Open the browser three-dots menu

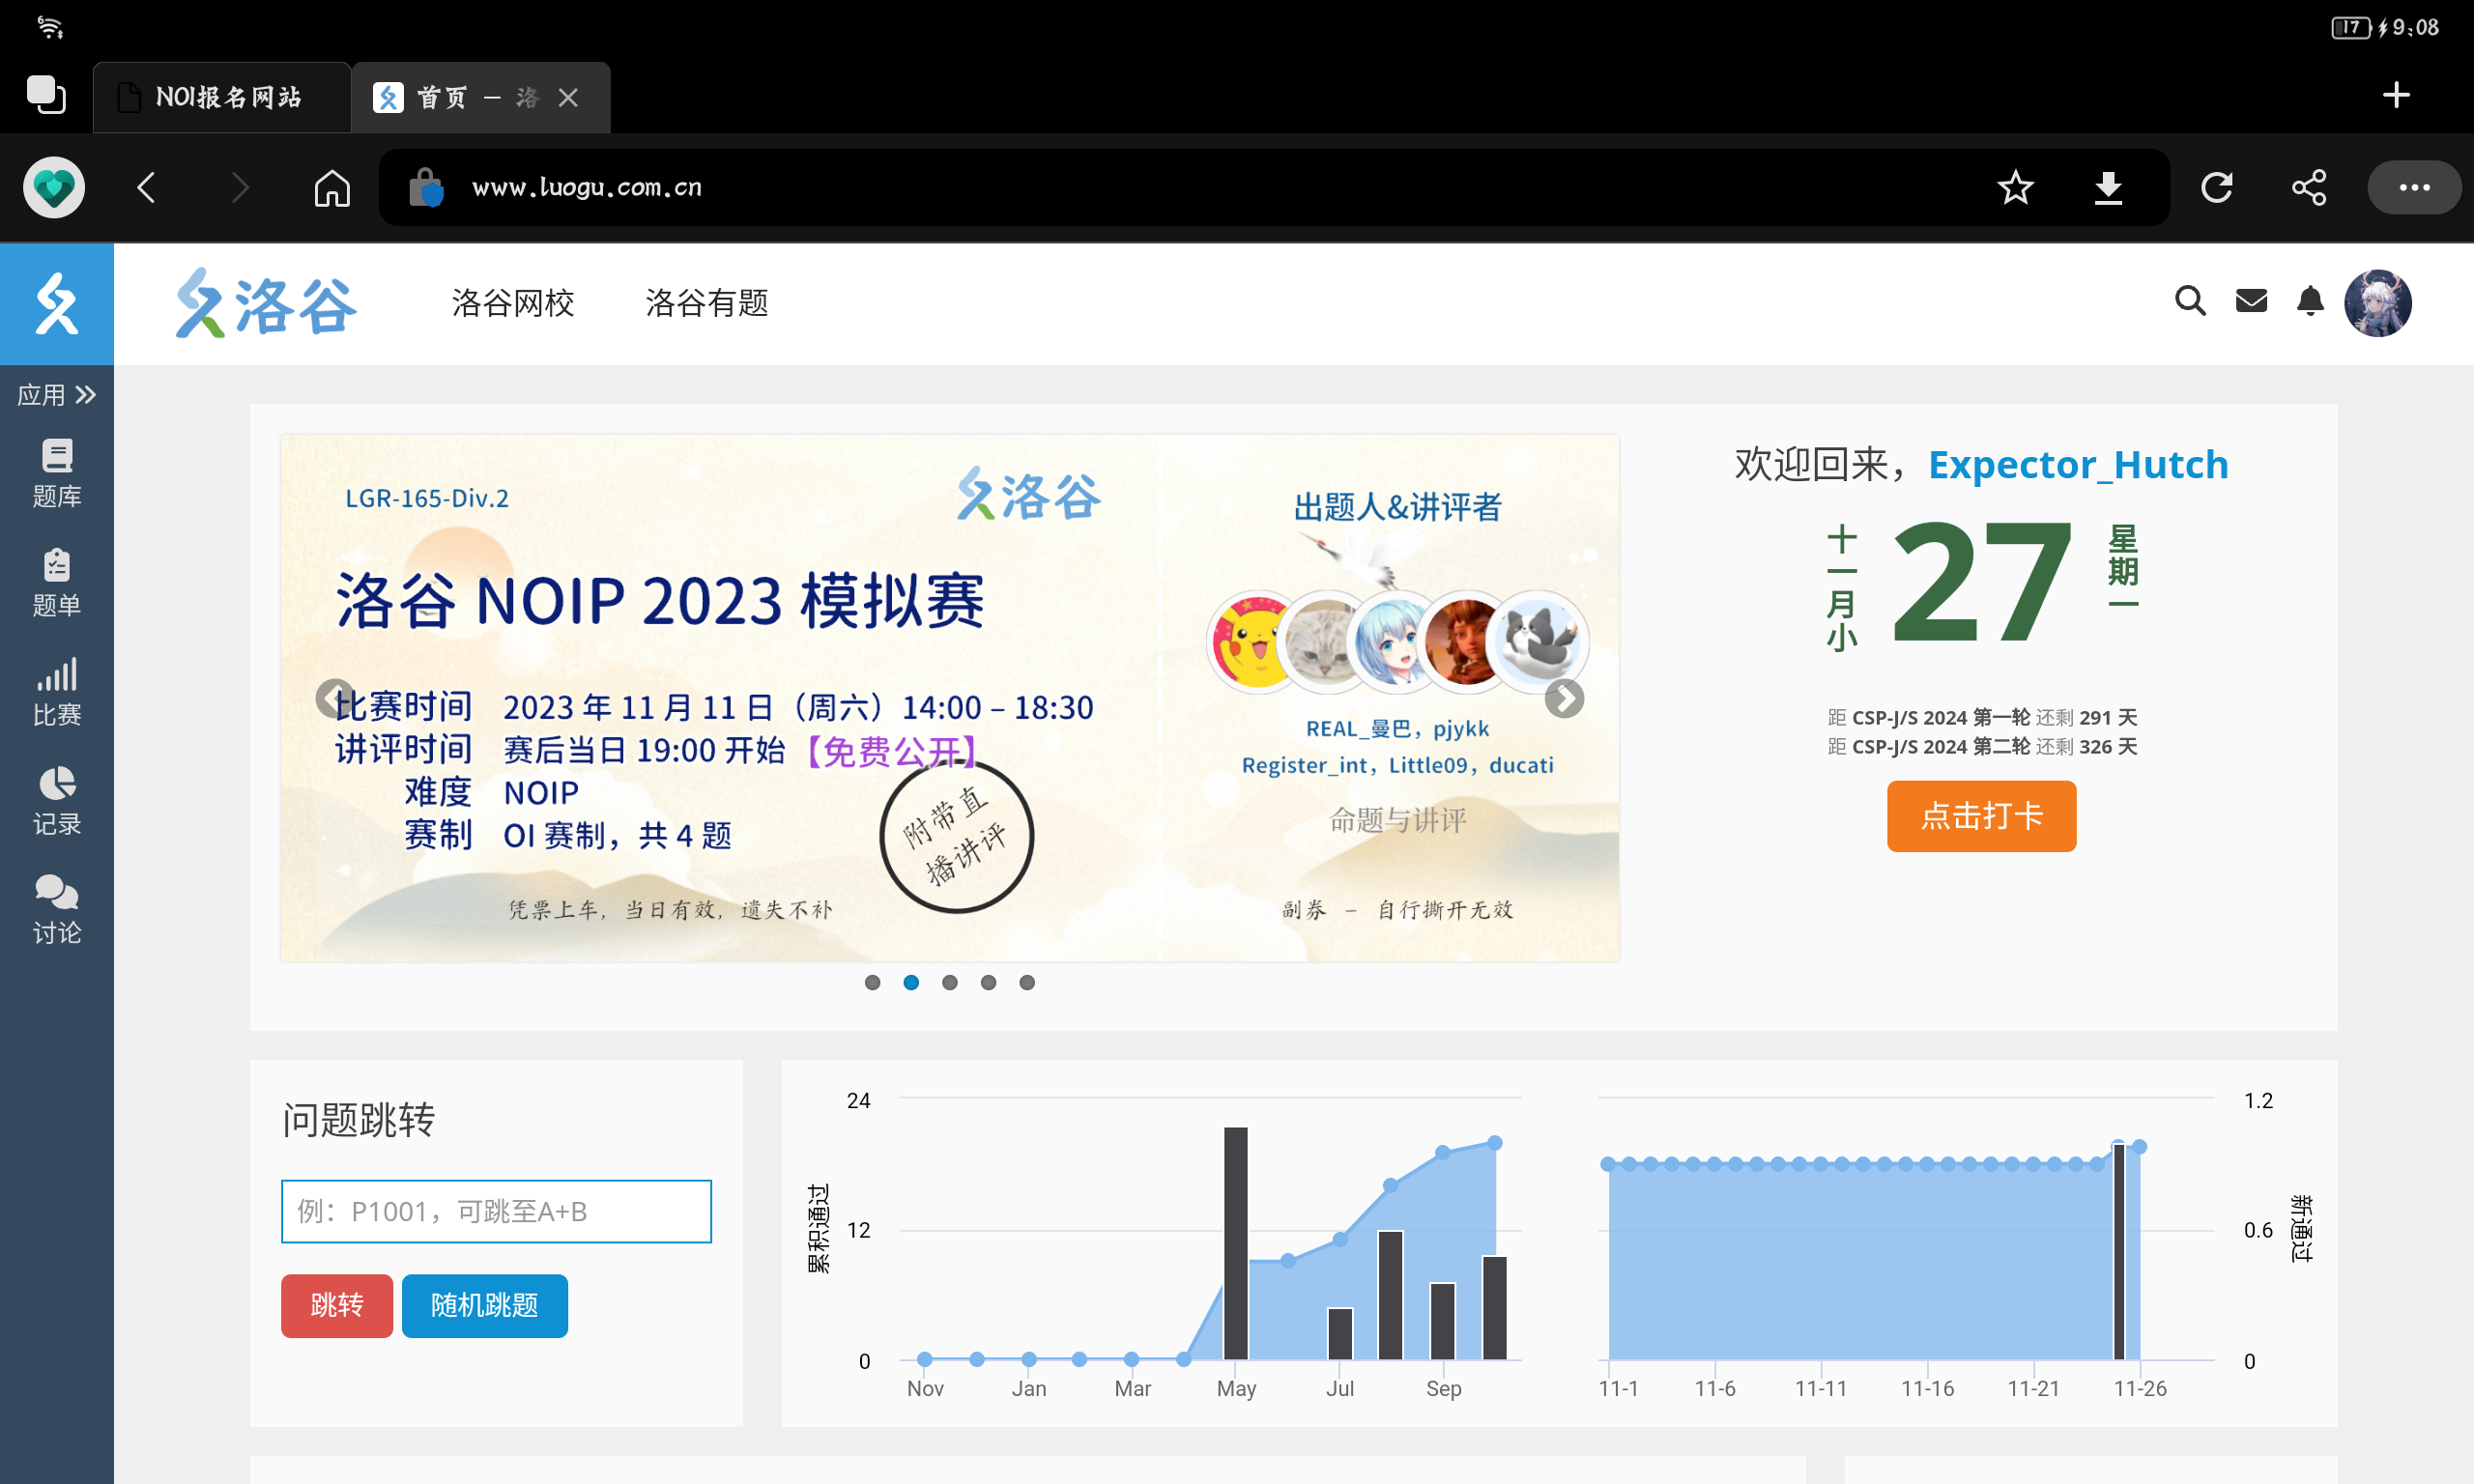2414,187
